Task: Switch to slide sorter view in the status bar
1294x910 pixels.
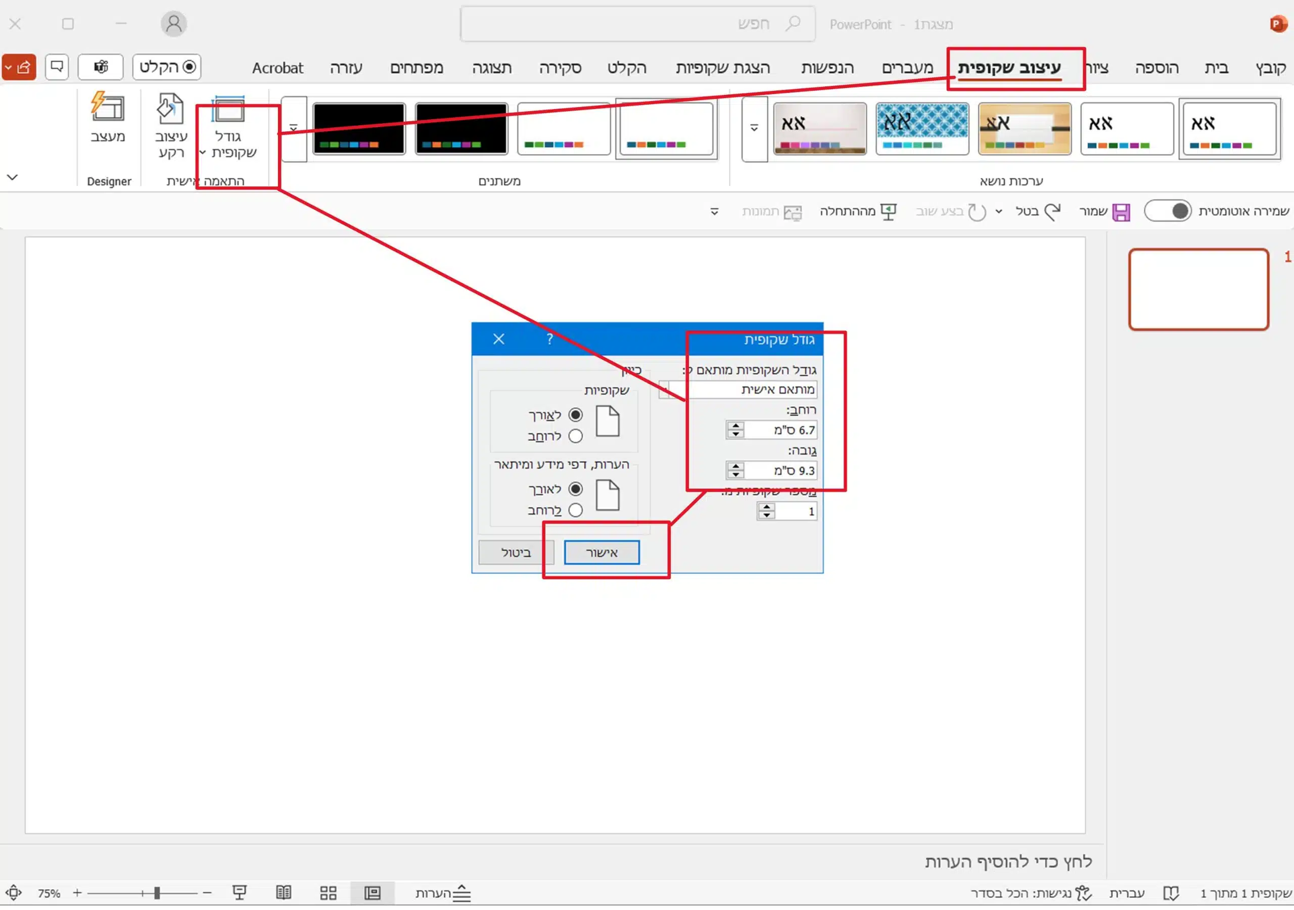Action: 328,893
